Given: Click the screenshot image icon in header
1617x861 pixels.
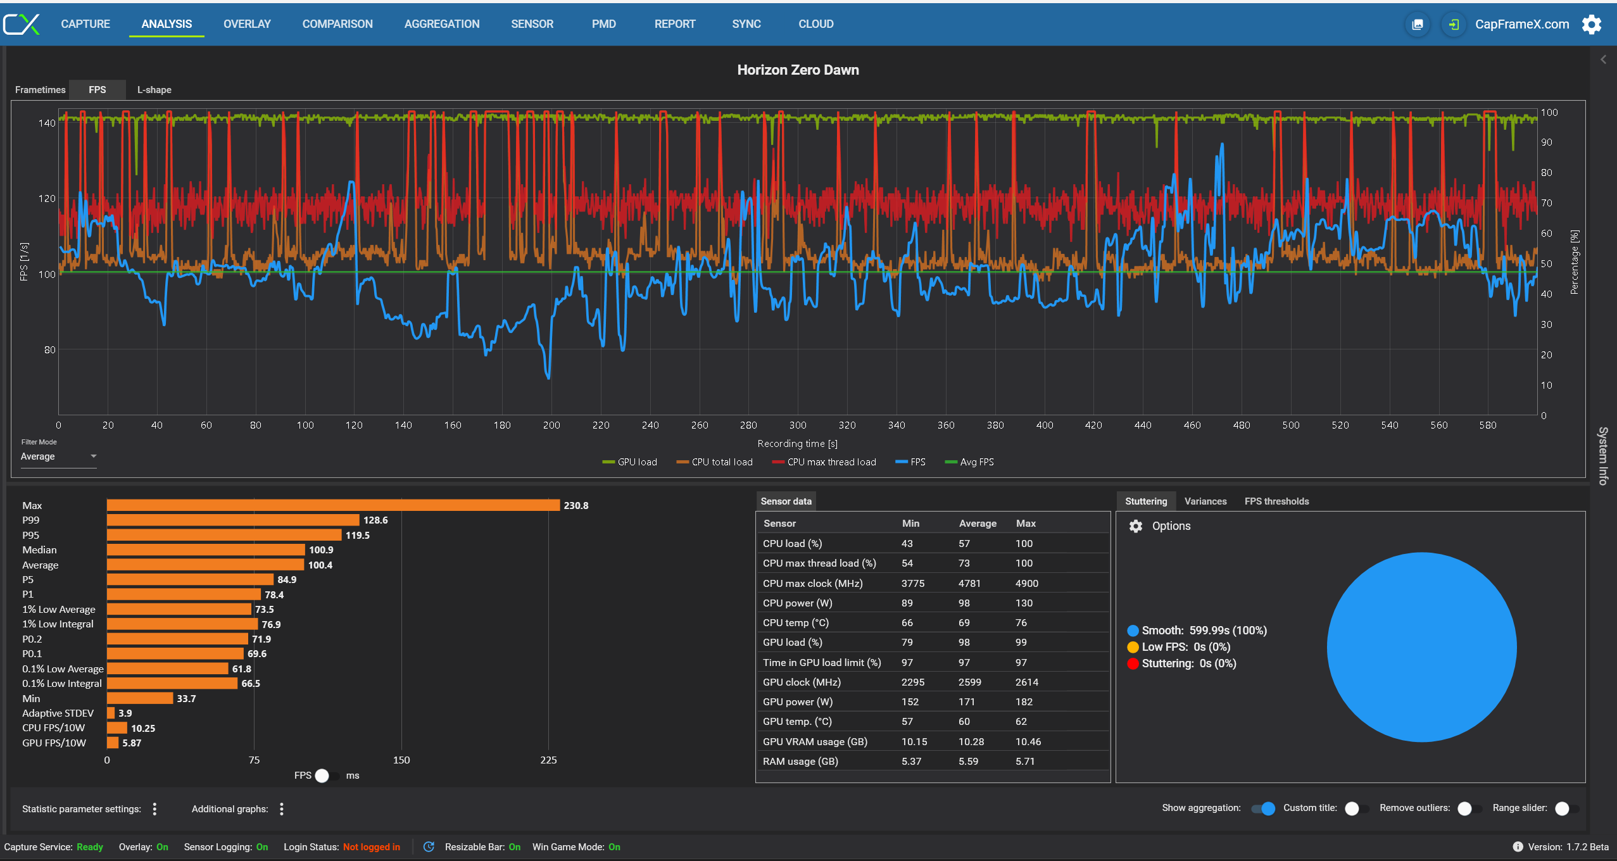Looking at the screenshot, I should pos(1418,24).
